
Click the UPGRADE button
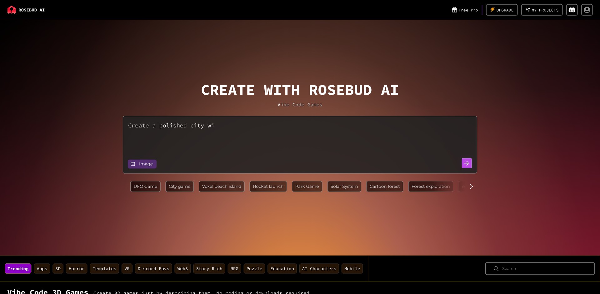click(x=502, y=10)
